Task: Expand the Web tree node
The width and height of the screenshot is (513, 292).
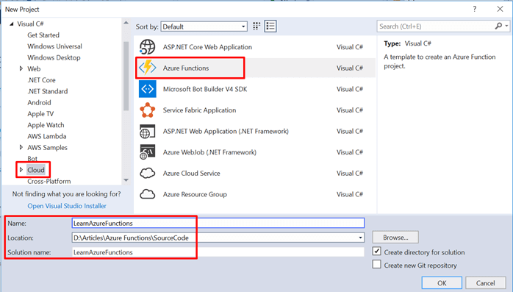Action: click(x=21, y=68)
